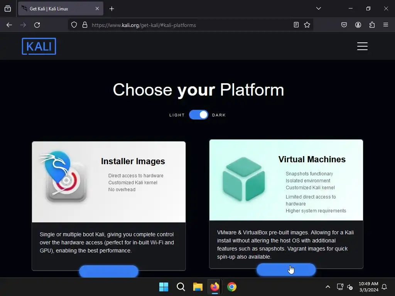
Task: Open the Firefox account menu
Action: (358, 25)
